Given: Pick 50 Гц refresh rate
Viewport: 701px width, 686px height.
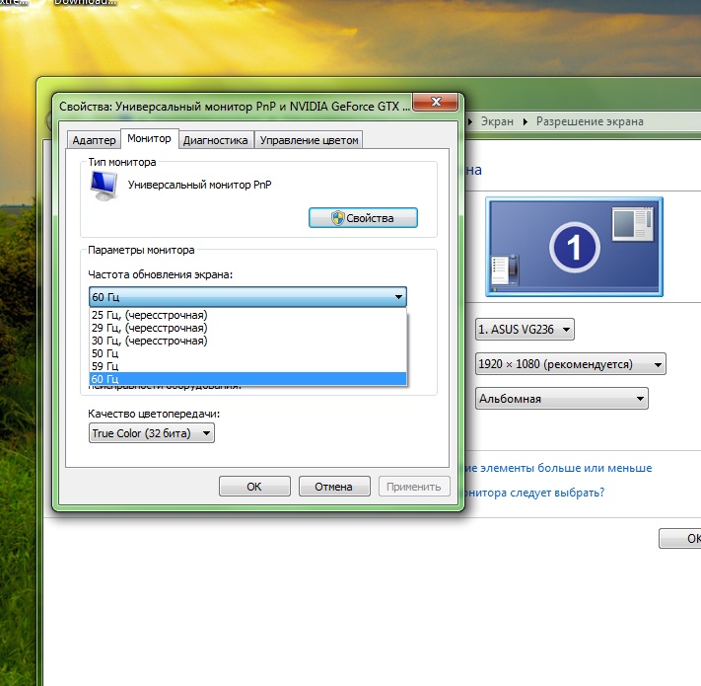Looking at the screenshot, I should (105, 353).
